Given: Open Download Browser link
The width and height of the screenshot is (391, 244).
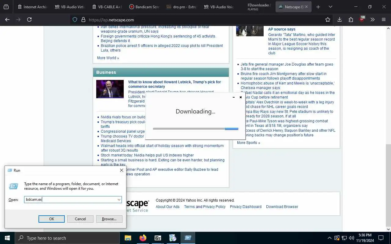Looking at the screenshot, I should coord(282,206).
